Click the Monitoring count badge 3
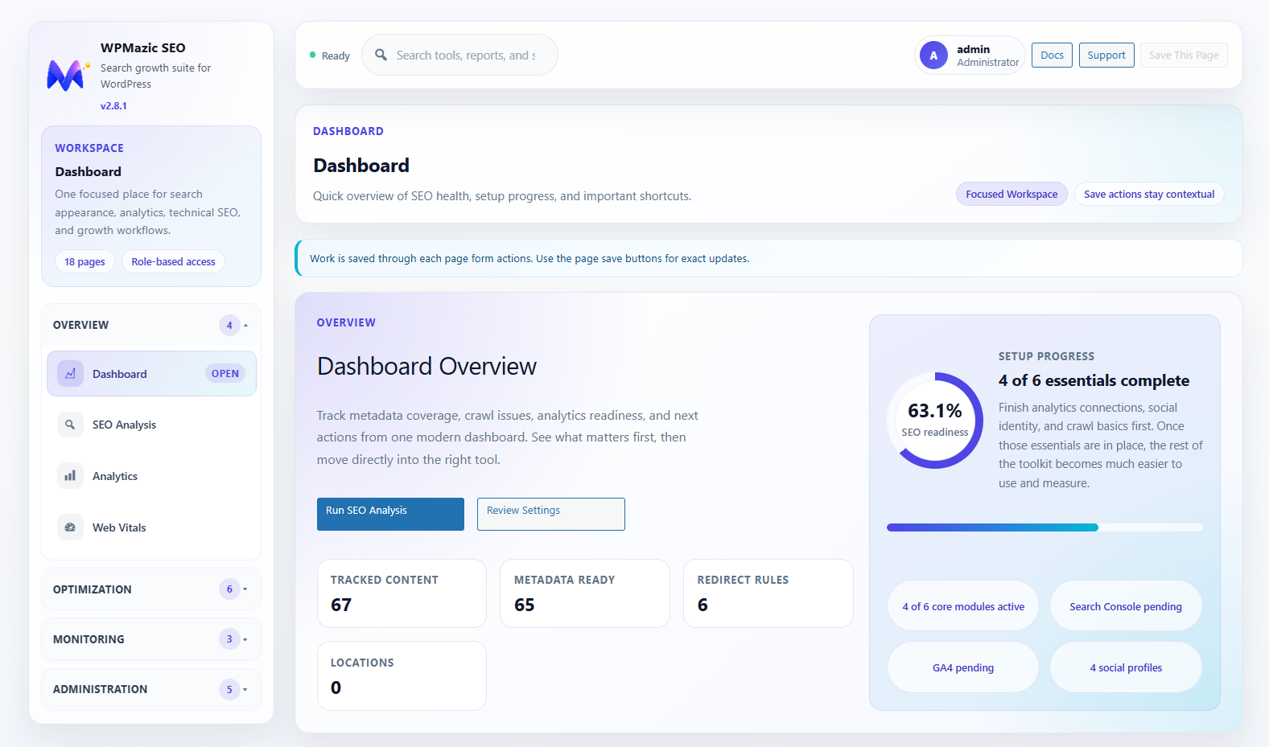Screen dimensions: 1269x747 (x=229, y=639)
